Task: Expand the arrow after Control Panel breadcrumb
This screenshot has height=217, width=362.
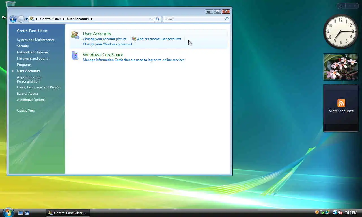Action: pyautogui.click(x=64, y=19)
